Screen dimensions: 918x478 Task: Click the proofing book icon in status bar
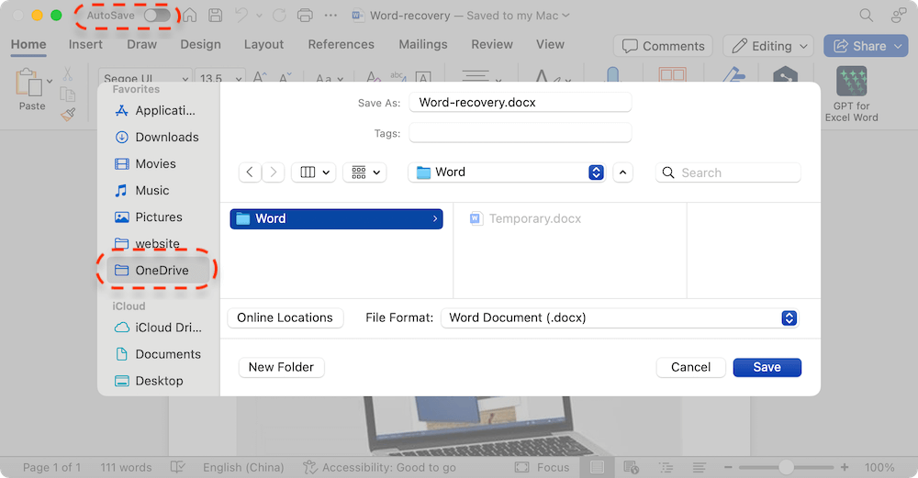[177, 467]
